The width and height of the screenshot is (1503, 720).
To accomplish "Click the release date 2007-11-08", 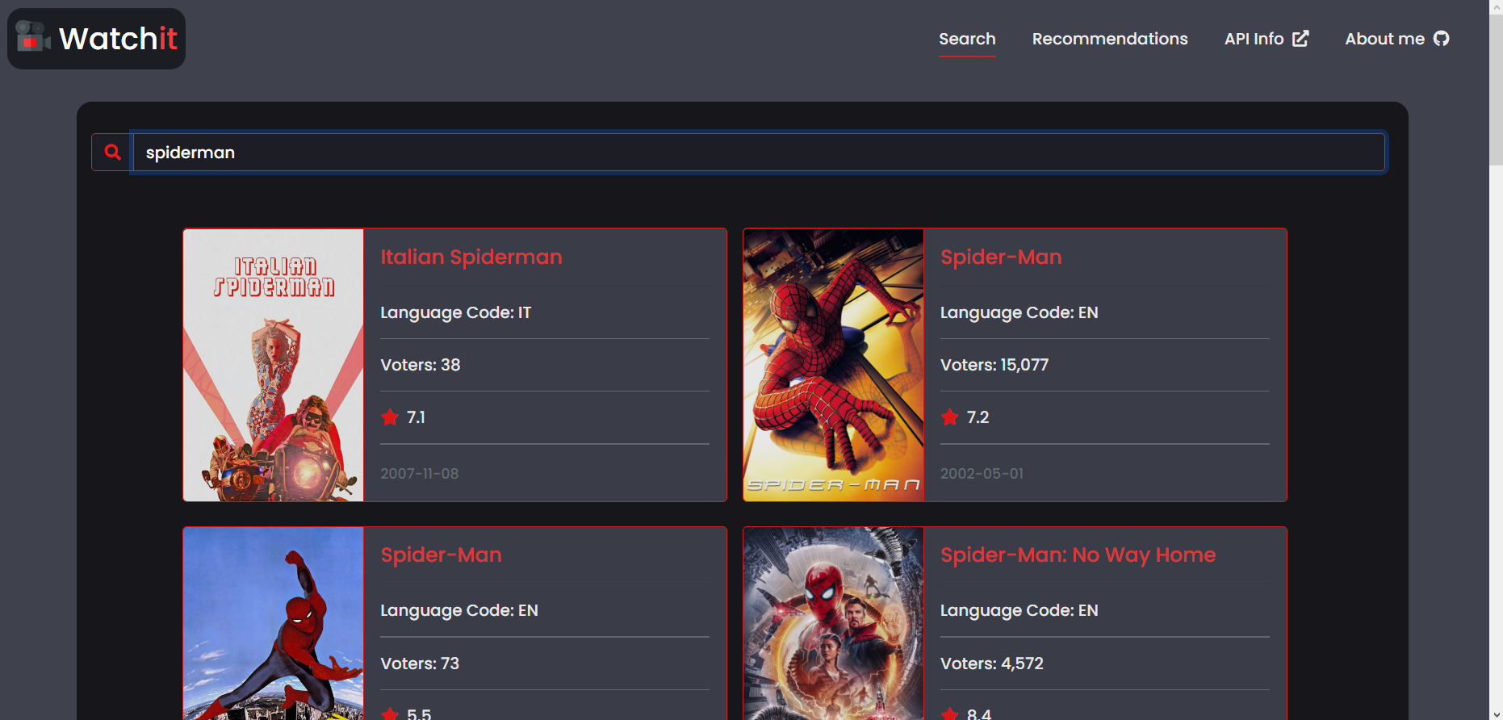I will tap(420, 474).
